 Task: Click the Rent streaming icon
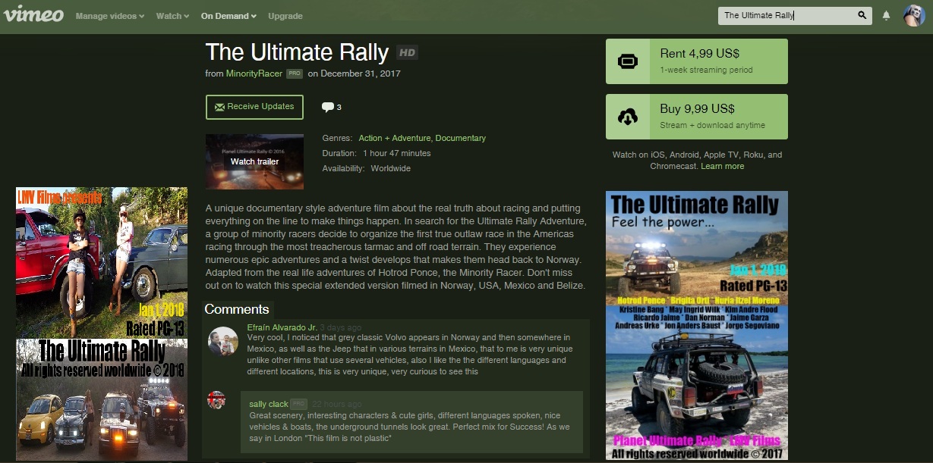628,61
